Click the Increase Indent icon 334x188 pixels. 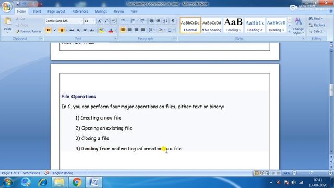coord(158,21)
